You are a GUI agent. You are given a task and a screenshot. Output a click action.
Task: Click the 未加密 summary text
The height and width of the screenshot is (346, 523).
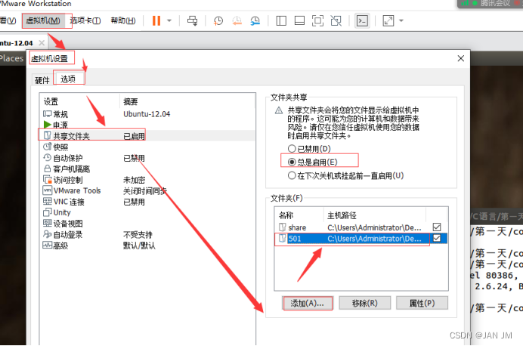tap(134, 180)
